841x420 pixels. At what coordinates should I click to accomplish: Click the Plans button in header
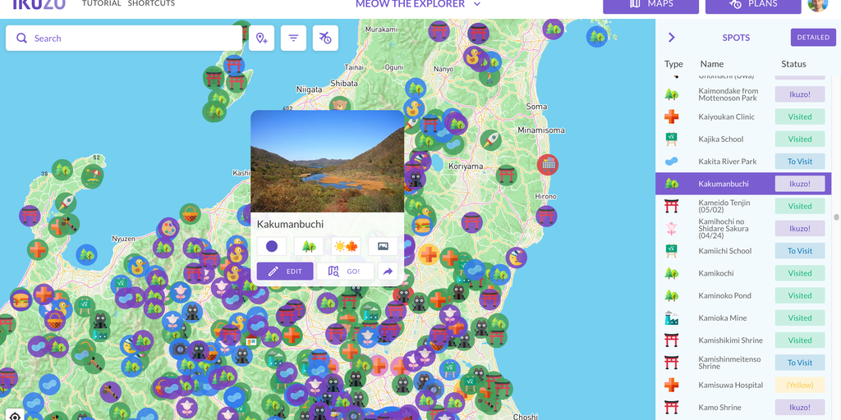[753, 5]
